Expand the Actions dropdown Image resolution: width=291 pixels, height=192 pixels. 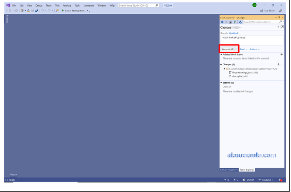coord(254,49)
